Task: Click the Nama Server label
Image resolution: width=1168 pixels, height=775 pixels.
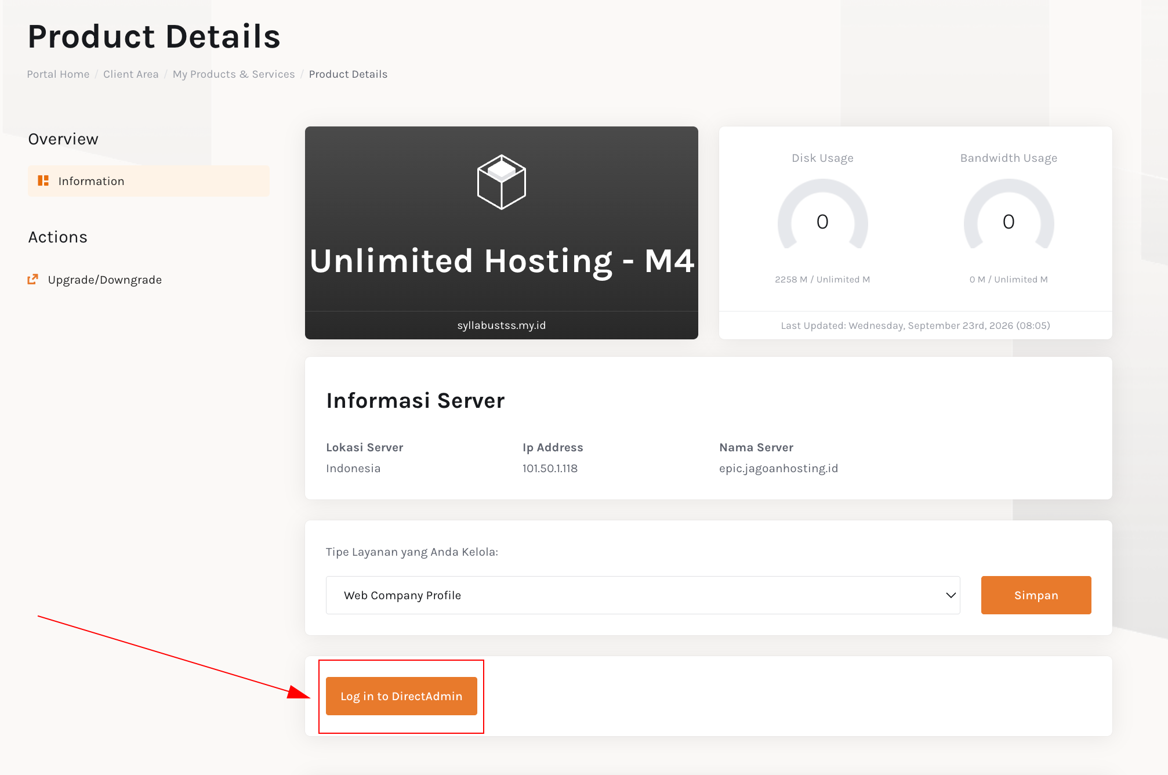Action: tap(756, 447)
